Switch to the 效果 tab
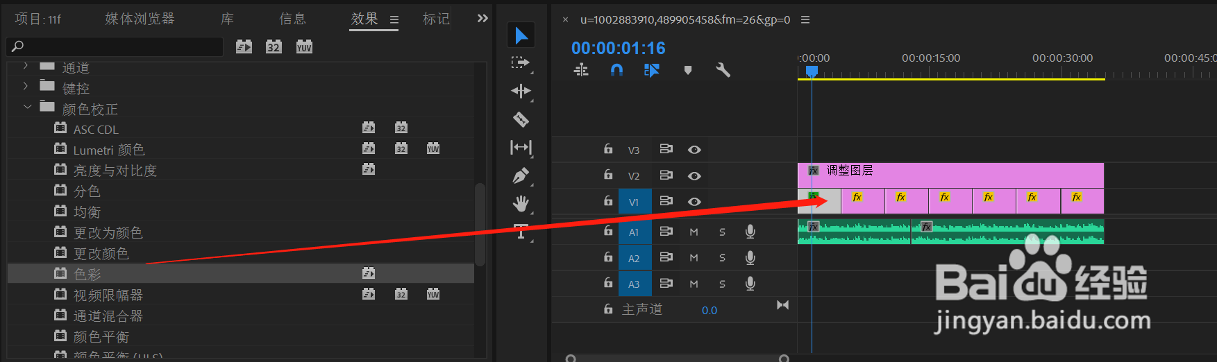Image resolution: width=1217 pixels, height=362 pixels. tap(364, 19)
